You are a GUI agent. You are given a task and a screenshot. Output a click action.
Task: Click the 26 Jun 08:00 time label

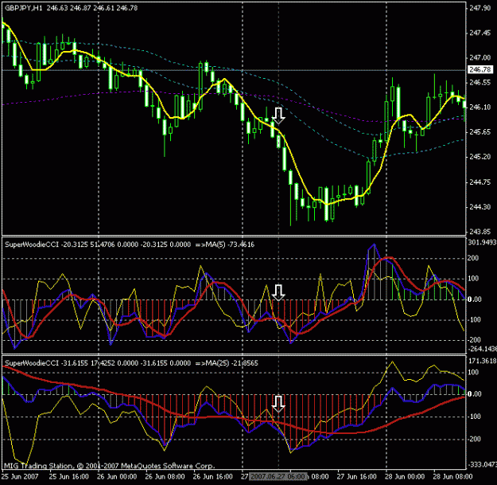pyautogui.click(x=165, y=476)
